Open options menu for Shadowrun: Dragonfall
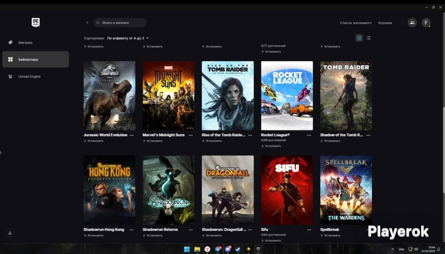445x254 pixels. (x=250, y=230)
